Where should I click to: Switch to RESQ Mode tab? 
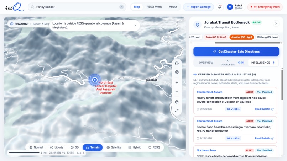tap(154, 7)
